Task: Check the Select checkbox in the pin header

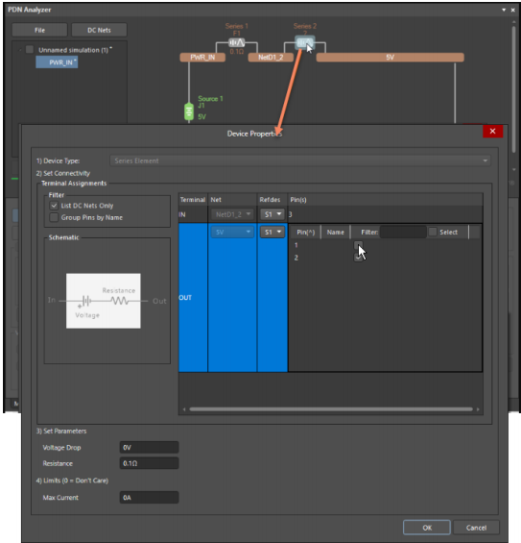Action: 433,232
